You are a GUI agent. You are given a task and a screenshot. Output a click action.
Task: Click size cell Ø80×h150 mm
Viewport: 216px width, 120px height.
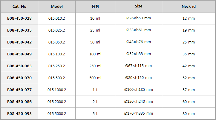pyautogui.click(x=139, y=78)
